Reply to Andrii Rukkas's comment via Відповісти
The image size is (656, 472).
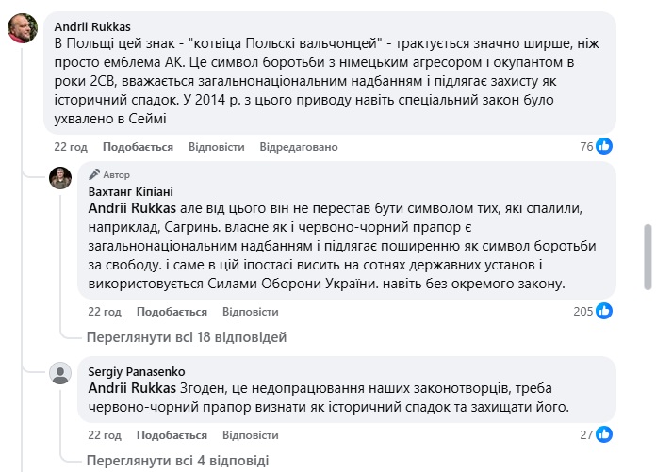[216, 147]
